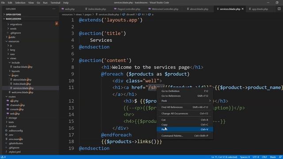283x159 pixels.
Task: Open the .editorconfig file
Action: (x=15, y=131)
